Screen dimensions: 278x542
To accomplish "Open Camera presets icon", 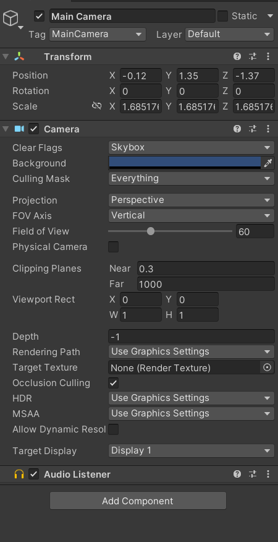I will click(253, 129).
